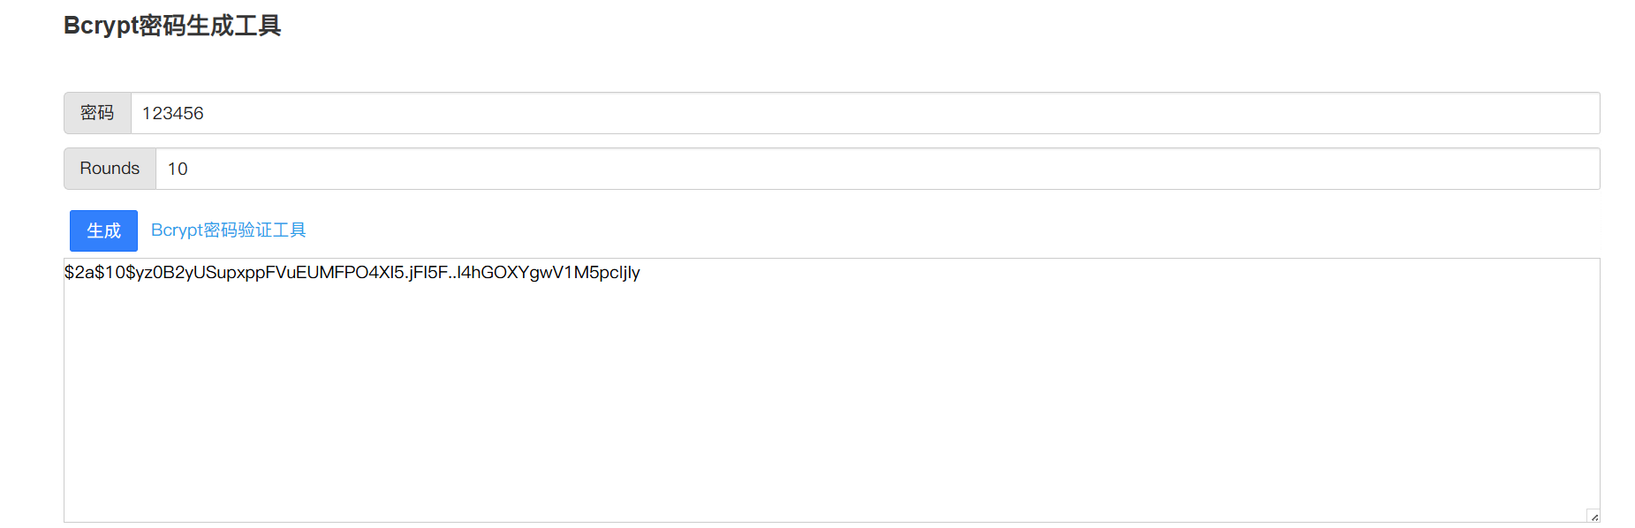The height and width of the screenshot is (528, 1635).
Task: Click the textarea resize handle corner
Action: pos(1593,517)
